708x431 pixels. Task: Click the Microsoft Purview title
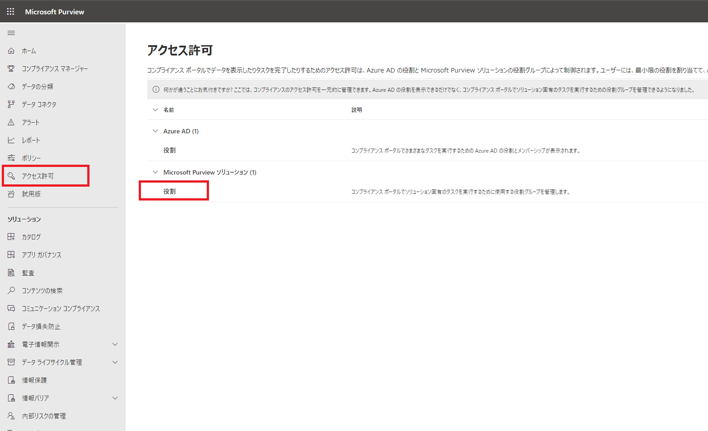(x=55, y=12)
